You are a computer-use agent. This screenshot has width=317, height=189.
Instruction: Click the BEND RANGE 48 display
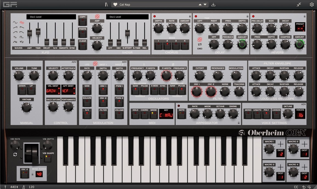click(x=39, y=174)
